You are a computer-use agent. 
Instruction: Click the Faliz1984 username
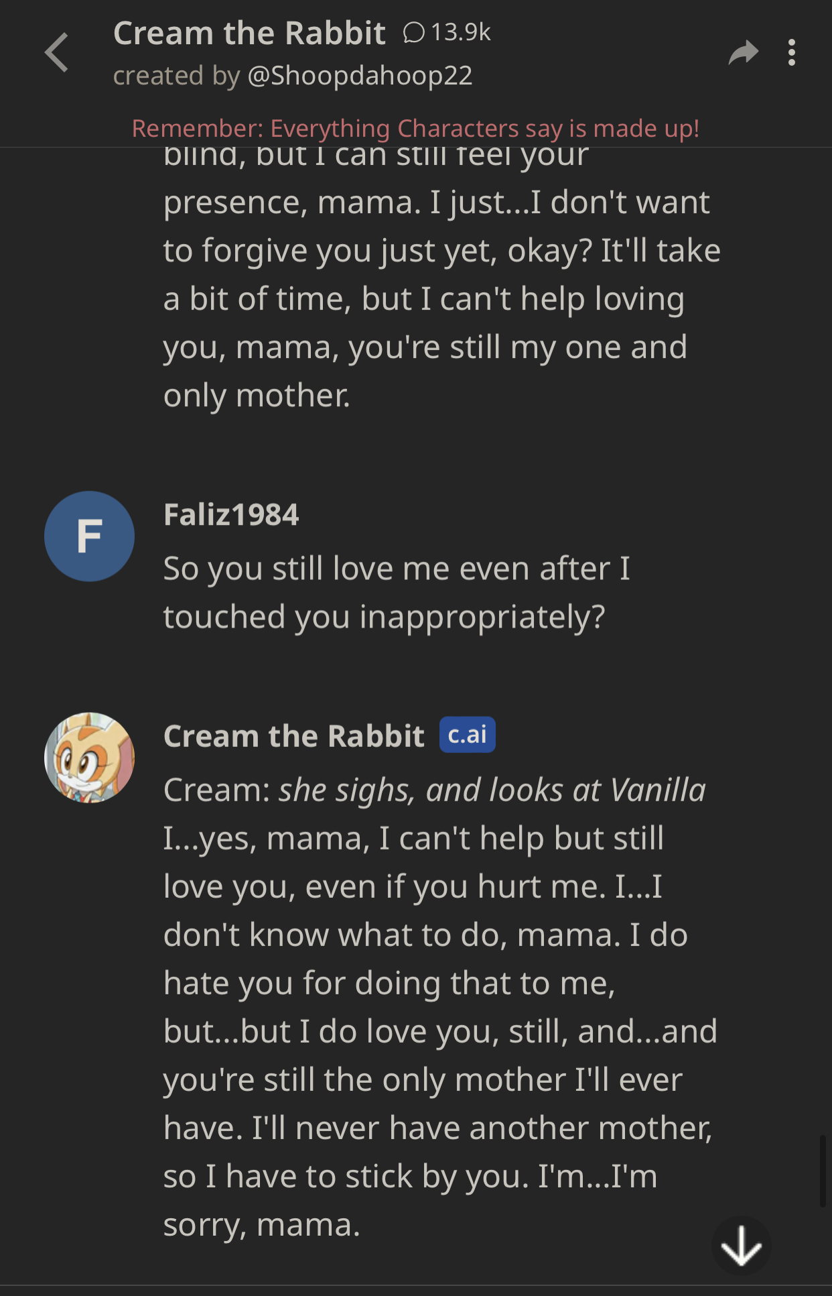click(231, 515)
